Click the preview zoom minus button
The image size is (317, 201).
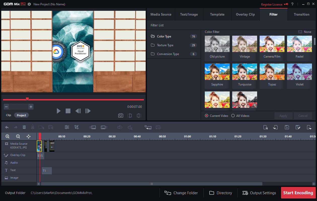pos(6,107)
